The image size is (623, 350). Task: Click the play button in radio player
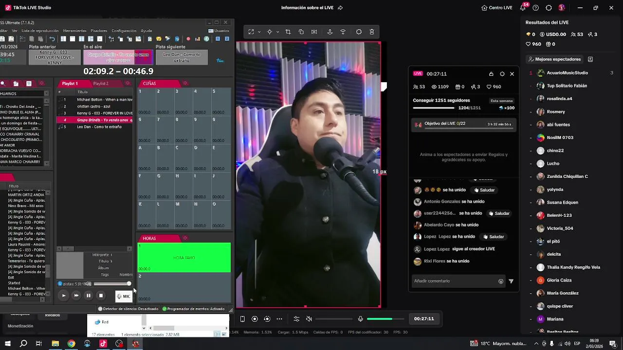pyautogui.click(x=63, y=295)
